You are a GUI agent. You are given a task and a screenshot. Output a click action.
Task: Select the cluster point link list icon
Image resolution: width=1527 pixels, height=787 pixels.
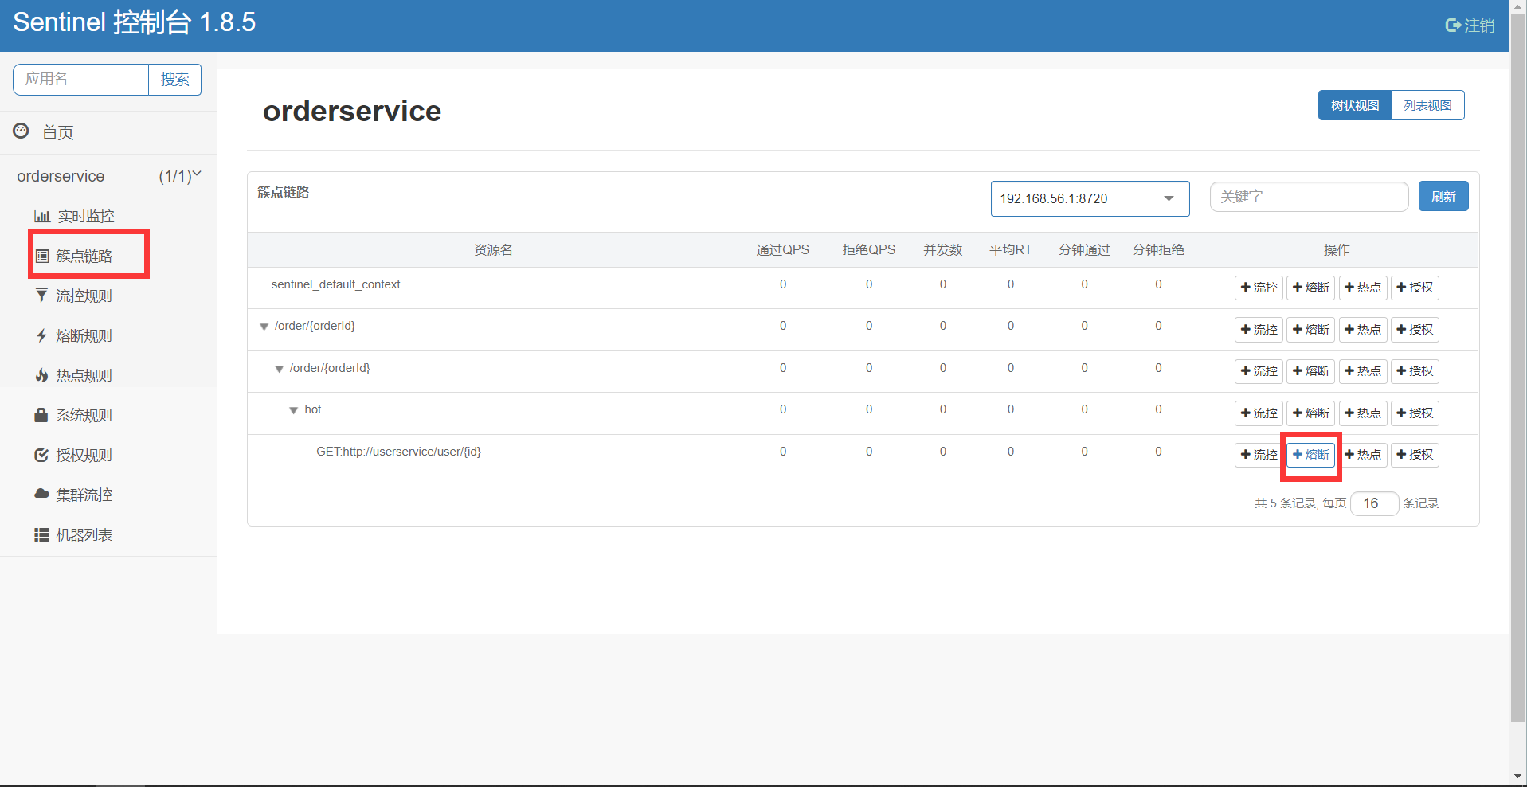click(x=42, y=256)
